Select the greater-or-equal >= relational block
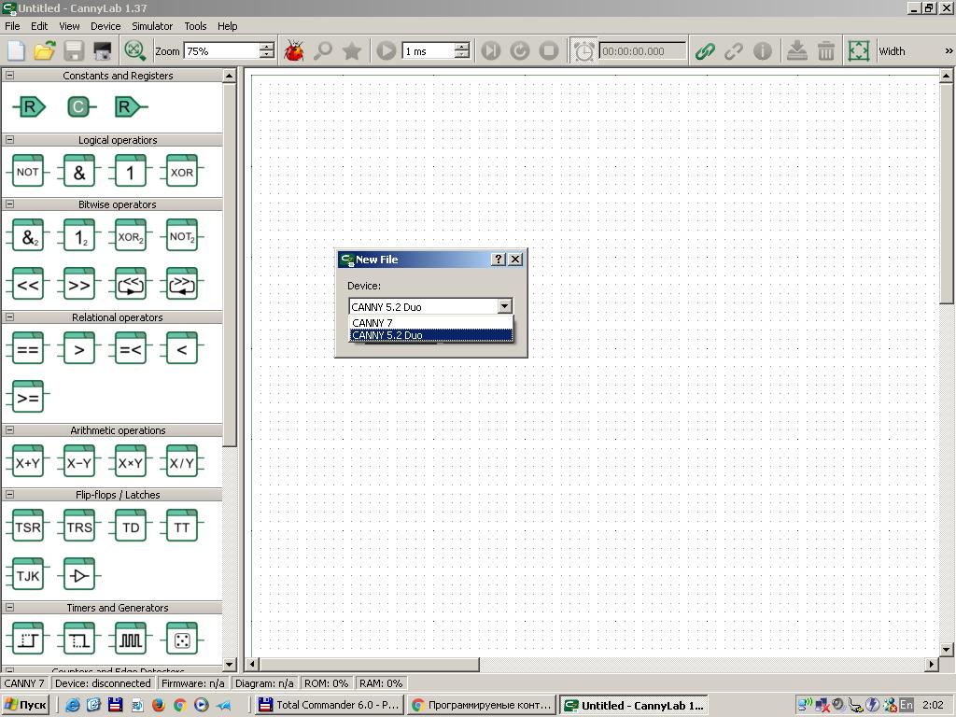The height and width of the screenshot is (717, 956). pos(28,397)
